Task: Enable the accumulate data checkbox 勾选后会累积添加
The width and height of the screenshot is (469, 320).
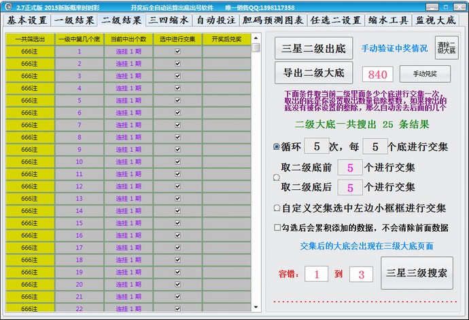Action: 277,227
